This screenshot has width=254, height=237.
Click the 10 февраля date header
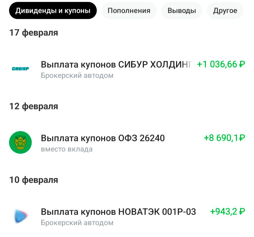point(34,180)
